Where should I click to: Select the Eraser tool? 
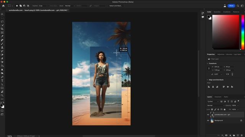coord(2,58)
